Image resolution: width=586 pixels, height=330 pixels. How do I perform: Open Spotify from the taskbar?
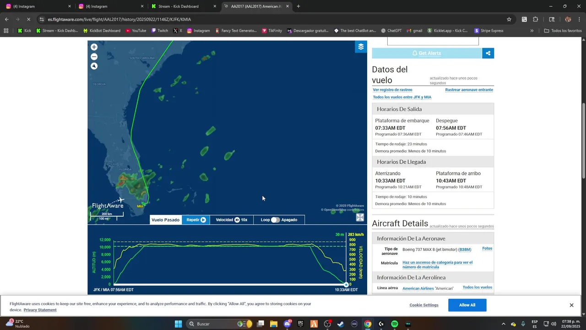(x=394, y=324)
